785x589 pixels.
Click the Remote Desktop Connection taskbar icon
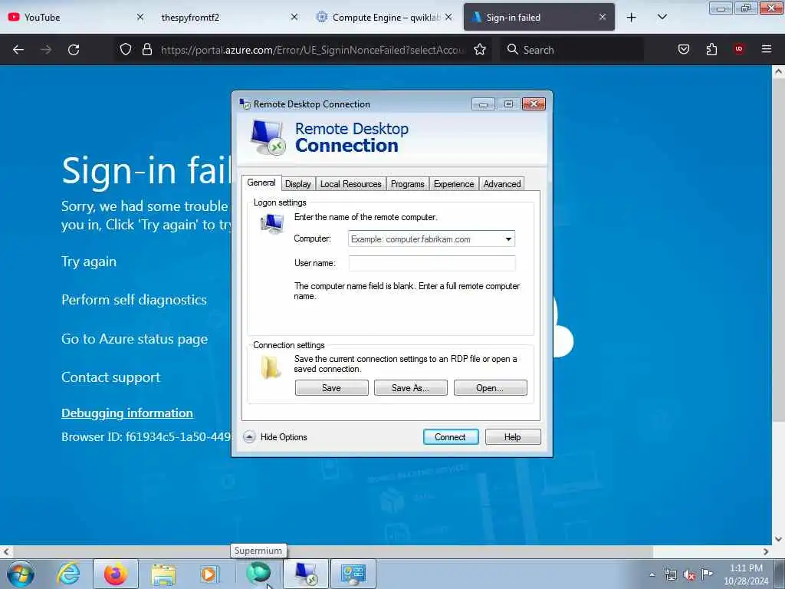click(x=306, y=574)
